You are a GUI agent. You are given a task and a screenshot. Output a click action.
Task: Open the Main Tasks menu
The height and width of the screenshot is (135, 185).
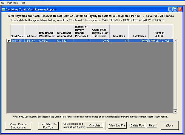[13, 3]
